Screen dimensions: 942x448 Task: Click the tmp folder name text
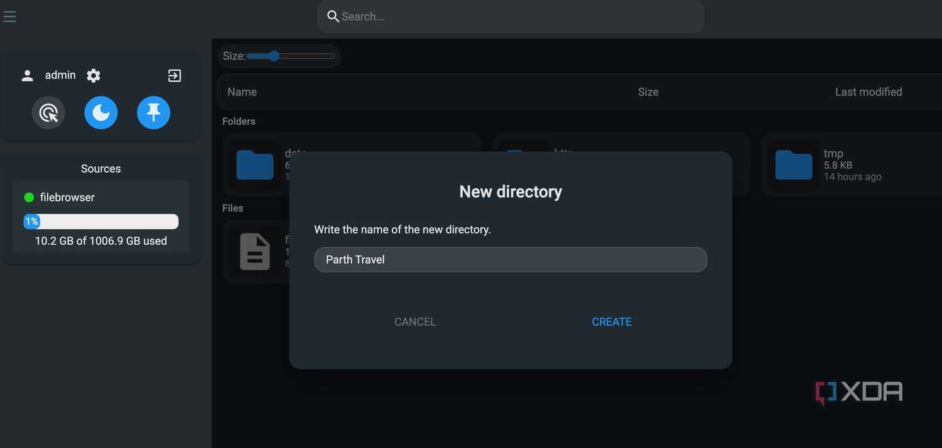(833, 154)
